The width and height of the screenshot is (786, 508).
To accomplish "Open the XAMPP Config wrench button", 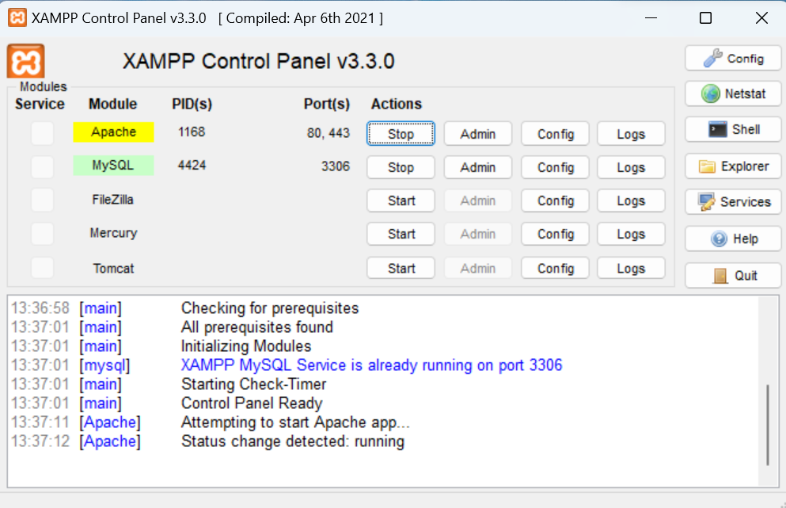I will (733, 59).
